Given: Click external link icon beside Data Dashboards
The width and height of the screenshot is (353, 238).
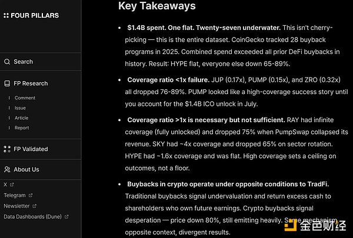Looking at the screenshot, I should [x=66, y=217].
